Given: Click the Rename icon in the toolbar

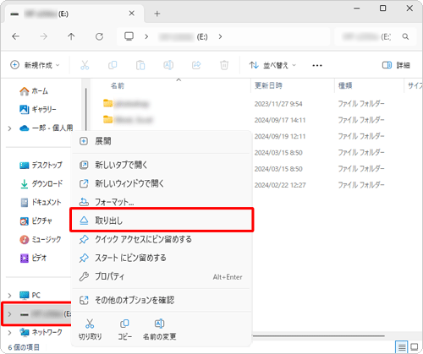Looking at the screenshot, I should (168, 65).
